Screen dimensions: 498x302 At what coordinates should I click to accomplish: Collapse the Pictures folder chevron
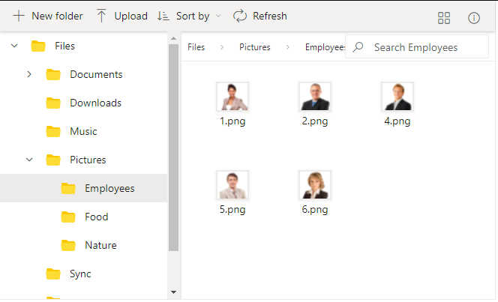[x=29, y=160]
